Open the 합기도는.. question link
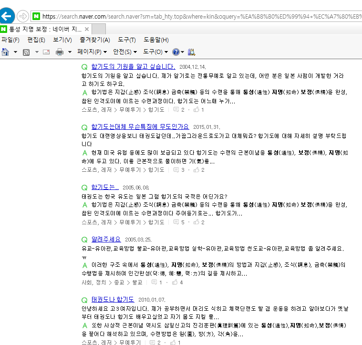Screen dimensions: 362x345 [x=105, y=187]
